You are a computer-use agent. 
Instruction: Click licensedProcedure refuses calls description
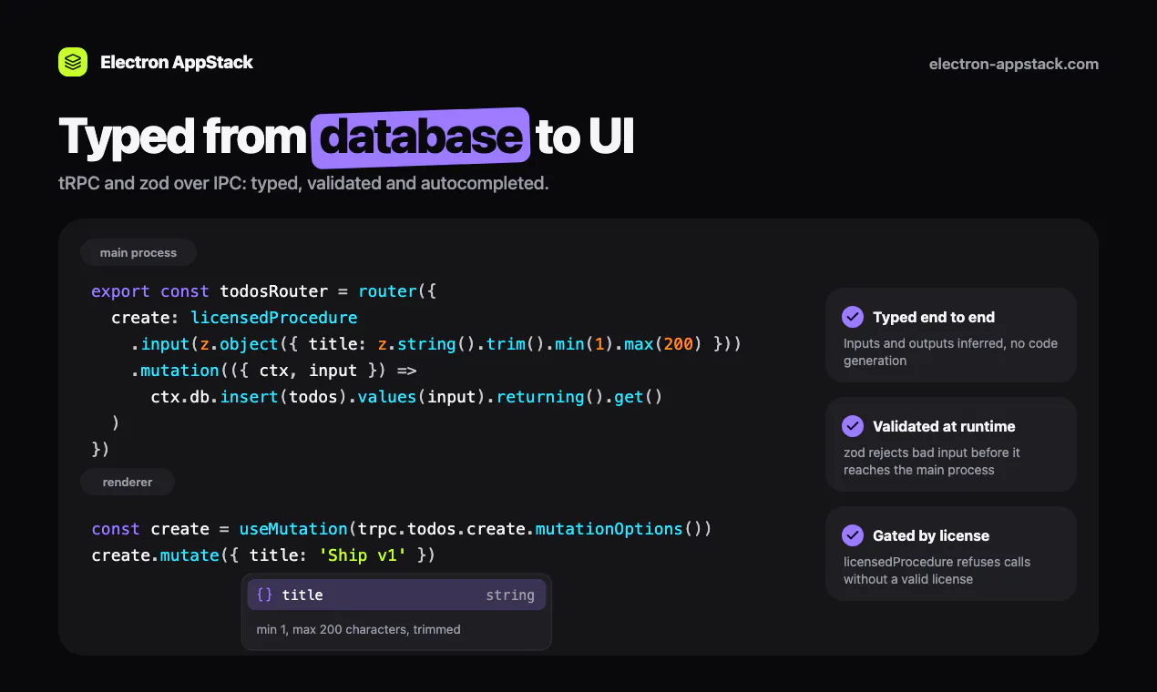pyautogui.click(x=937, y=571)
